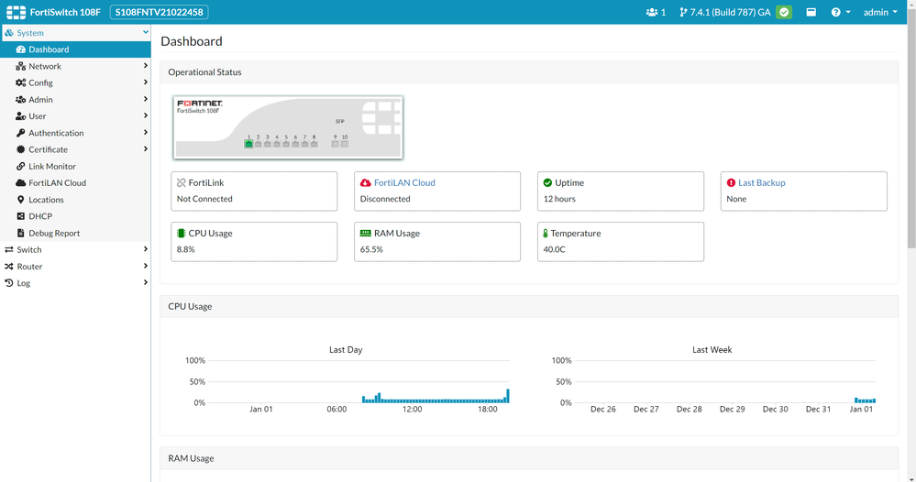Click the Last Backup warning icon
Viewport: 916px width, 482px height.
pos(731,183)
